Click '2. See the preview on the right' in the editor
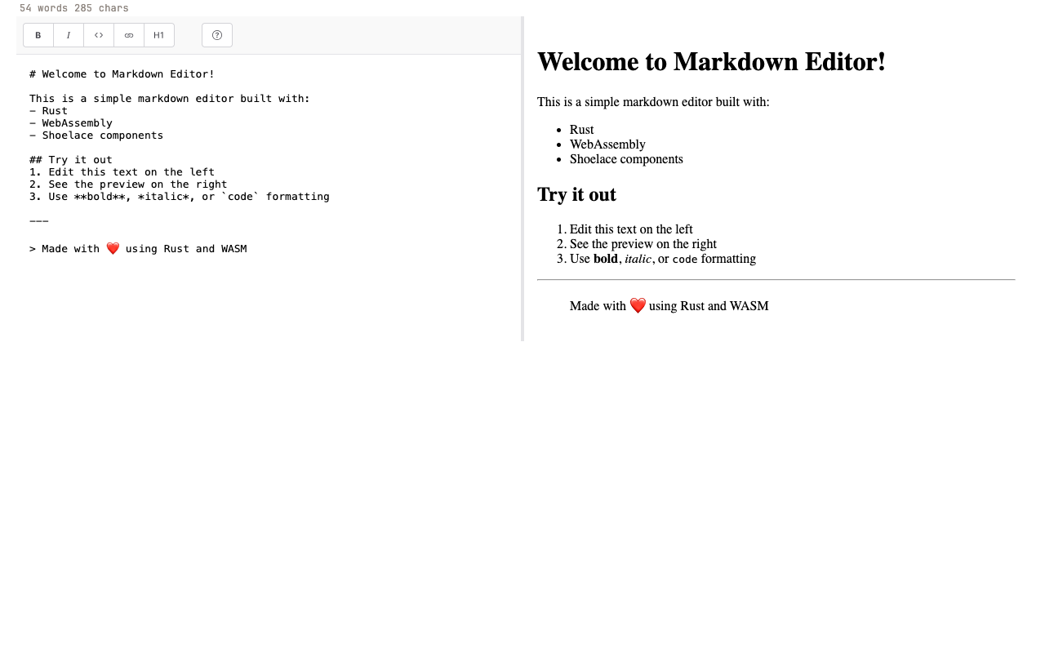This screenshot has height=653, width=1045. (x=128, y=184)
